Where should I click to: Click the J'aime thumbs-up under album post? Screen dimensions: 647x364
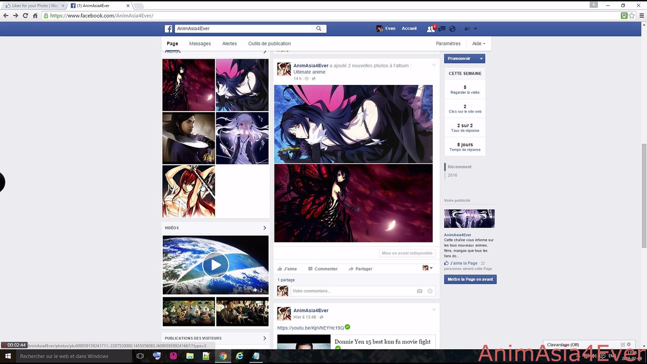click(287, 269)
